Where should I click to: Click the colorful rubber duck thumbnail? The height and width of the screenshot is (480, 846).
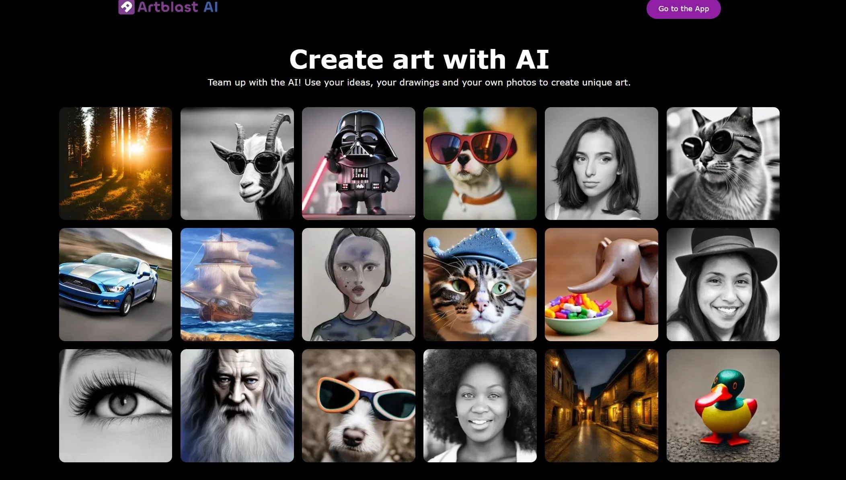point(723,405)
